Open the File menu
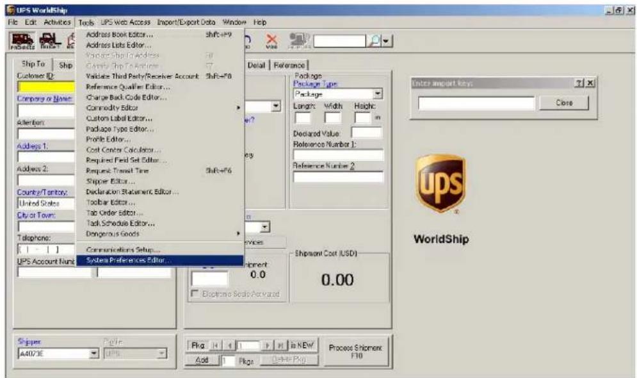The width and height of the screenshot is (637, 378). (x=13, y=22)
